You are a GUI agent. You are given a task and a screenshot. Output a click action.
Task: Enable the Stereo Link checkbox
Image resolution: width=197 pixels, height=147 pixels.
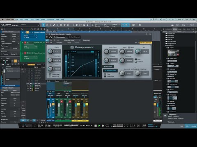(x=50, y=76)
